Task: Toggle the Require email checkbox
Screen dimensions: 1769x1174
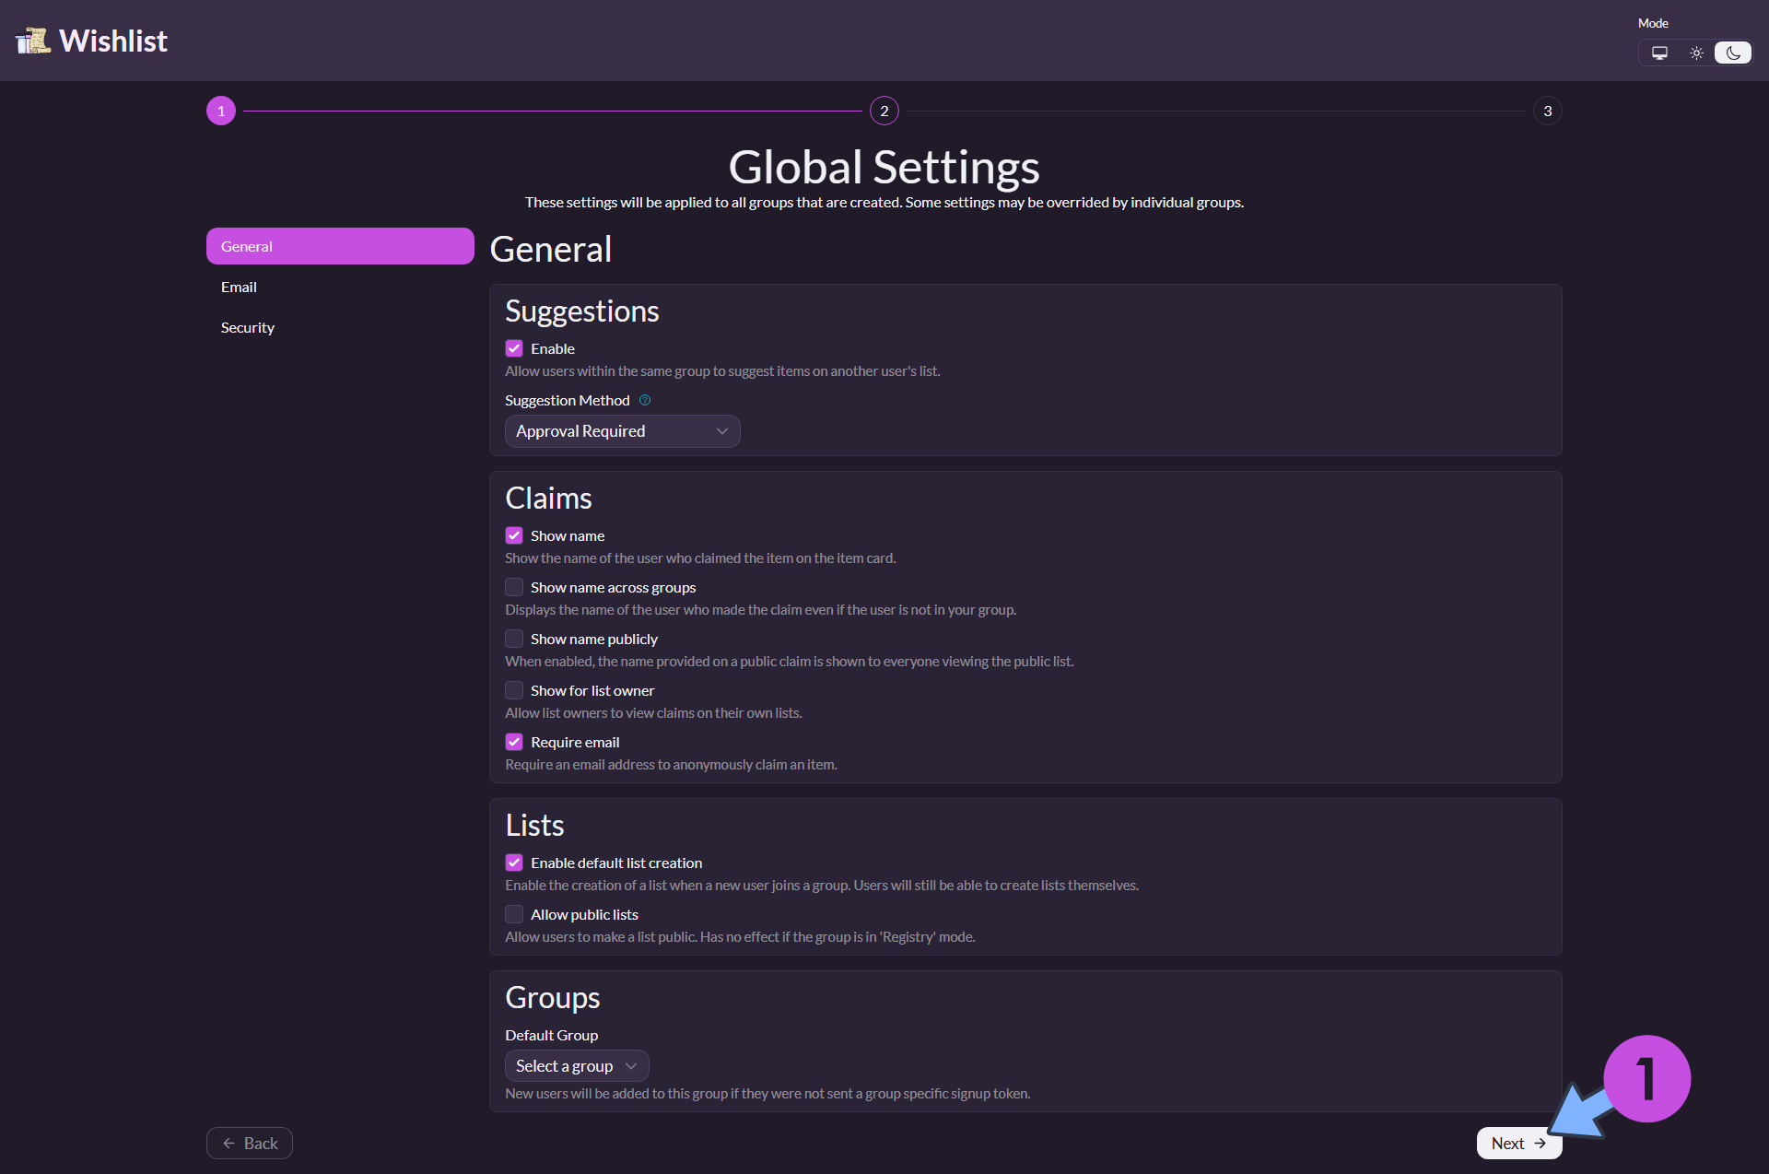Action: (514, 742)
